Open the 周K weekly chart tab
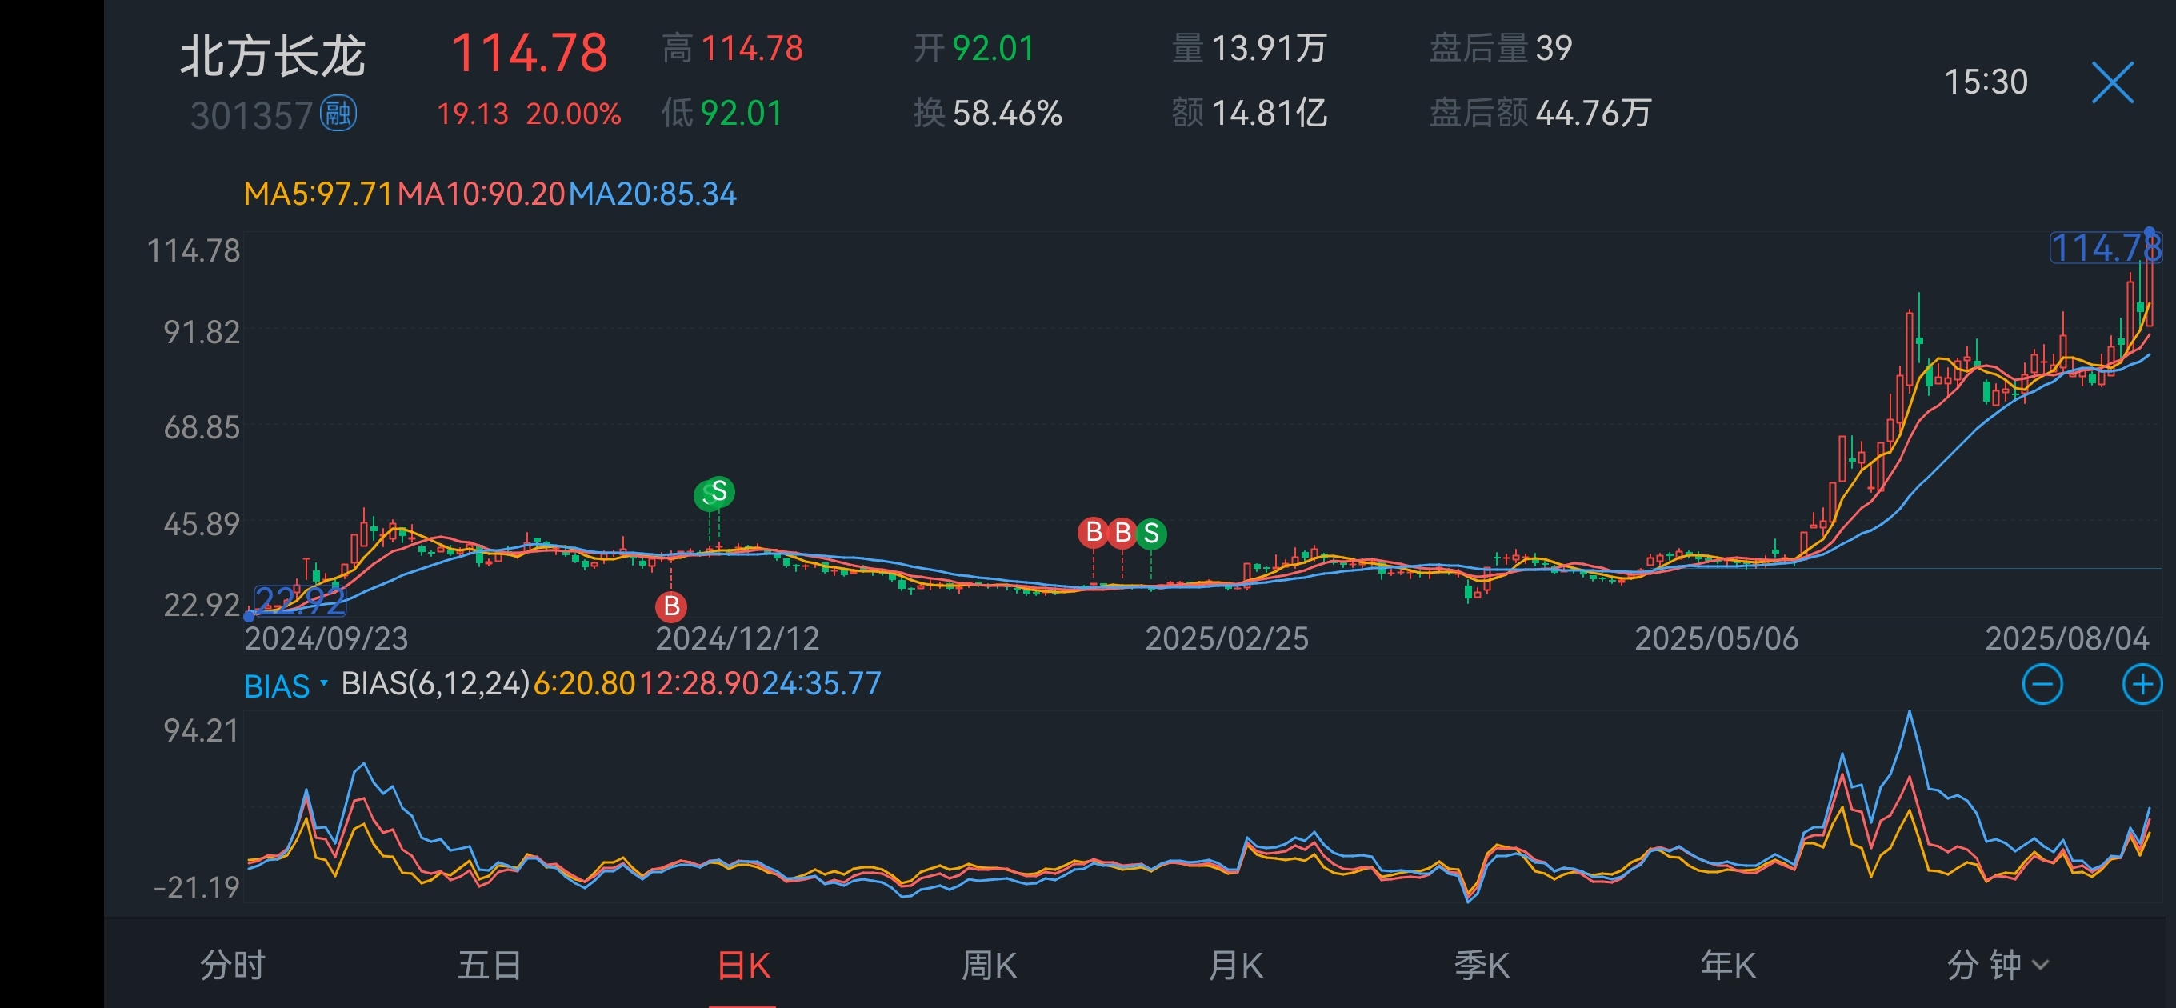The height and width of the screenshot is (1008, 2176). pyautogui.click(x=988, y=964)
